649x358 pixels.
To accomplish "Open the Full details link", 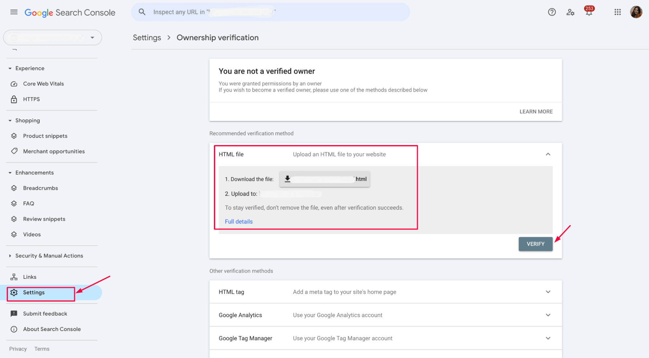I will (239, 222).
